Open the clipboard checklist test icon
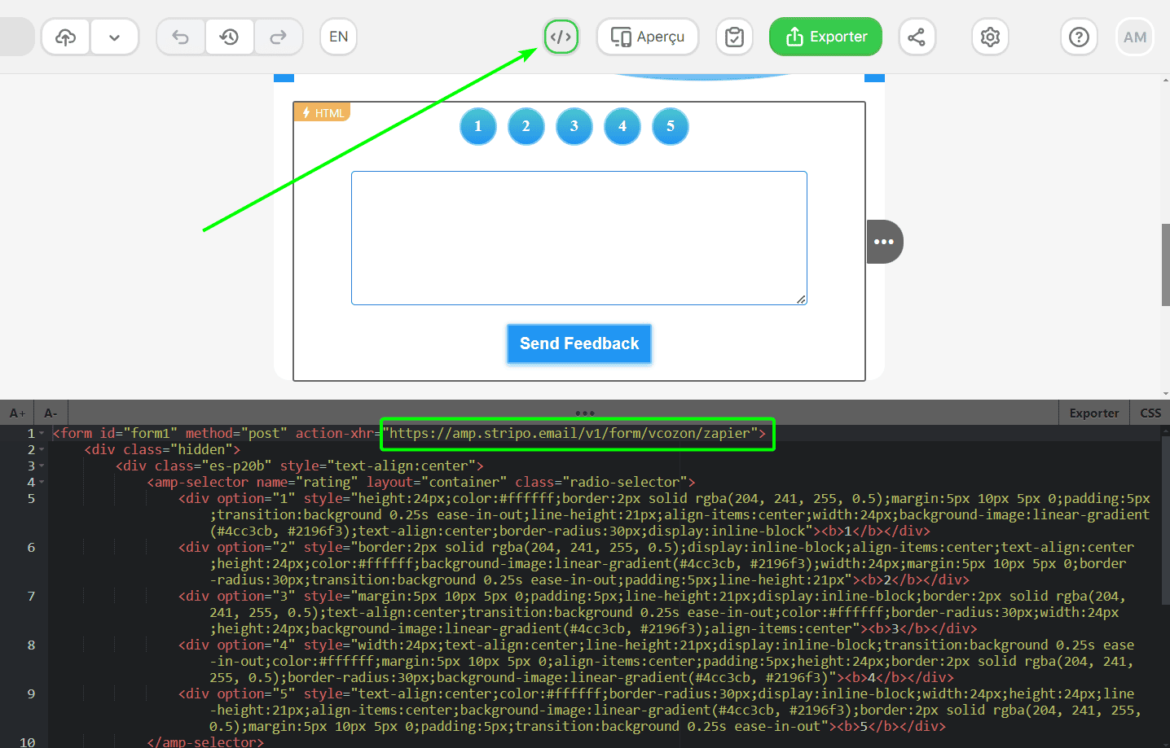The height and width of the screenshot is (748, 1170). click(x=734, y=37)
